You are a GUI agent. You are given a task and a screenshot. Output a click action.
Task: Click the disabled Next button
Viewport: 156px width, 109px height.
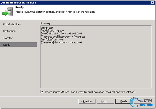(x=105, y=101)
